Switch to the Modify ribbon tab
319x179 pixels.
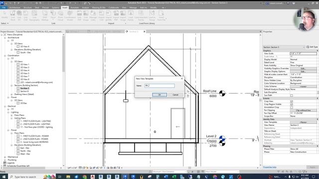pos(154,7)
